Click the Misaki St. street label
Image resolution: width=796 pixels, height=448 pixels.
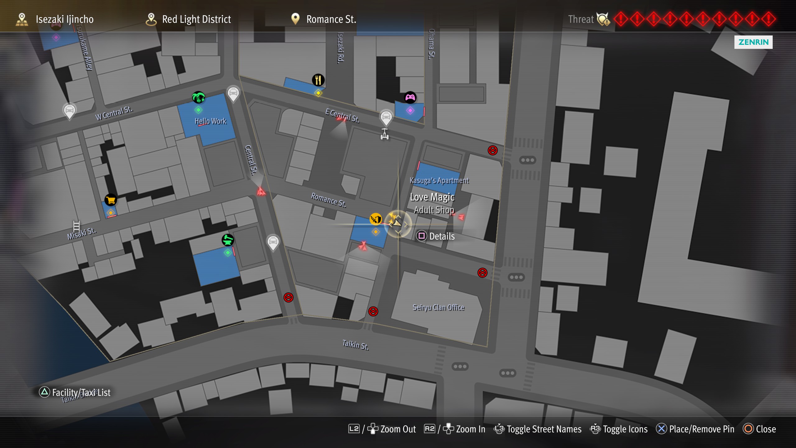coord(81,233)
